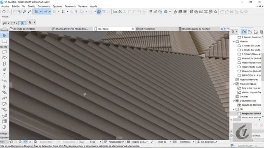
Task: Select the Column tool in toolbox
Action: click(x=5, y=75)
